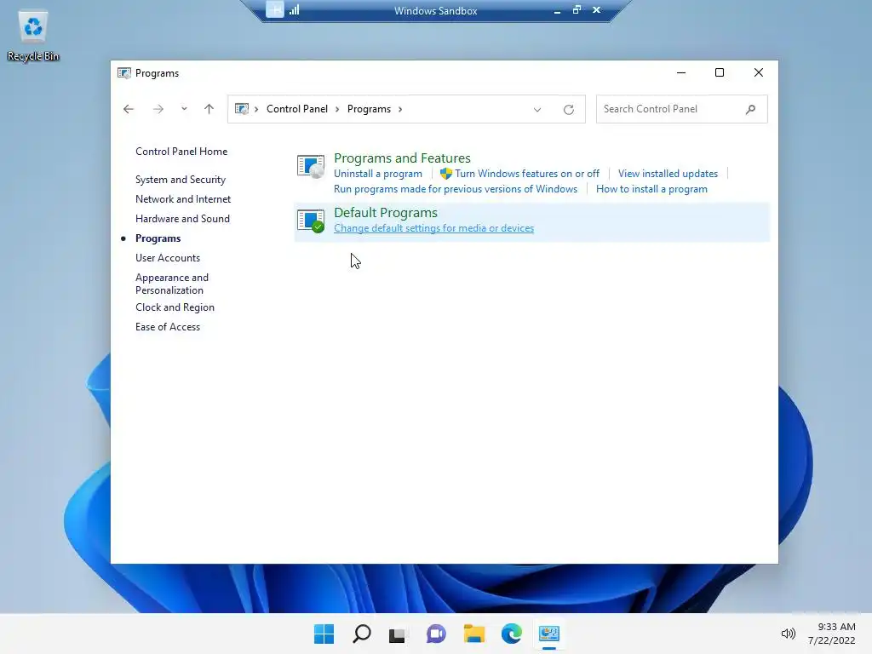Open Hardware and Sound category
The width and height of the screenshot is (872, 654).
point(182,219)
